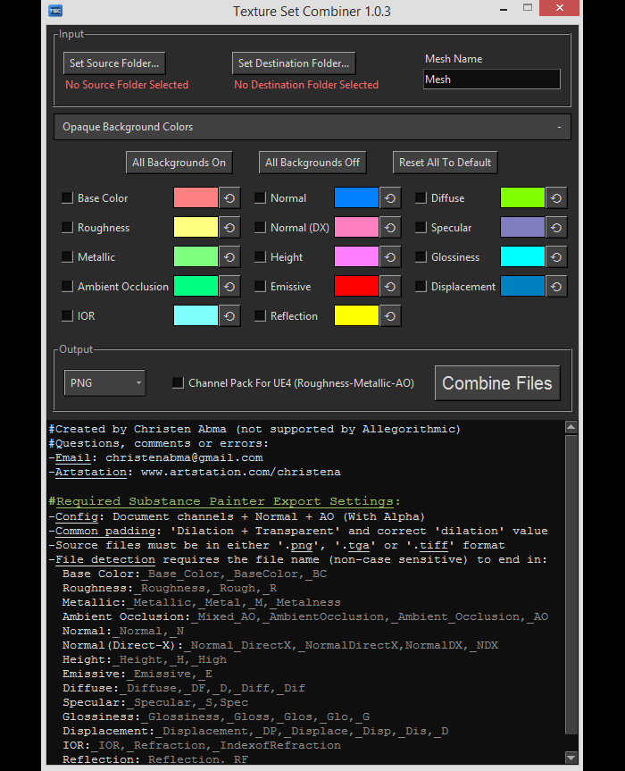This screenshot has width=625, height=771.
Task: Enable the Reflection background checkbox
Action: click(261, 315)
